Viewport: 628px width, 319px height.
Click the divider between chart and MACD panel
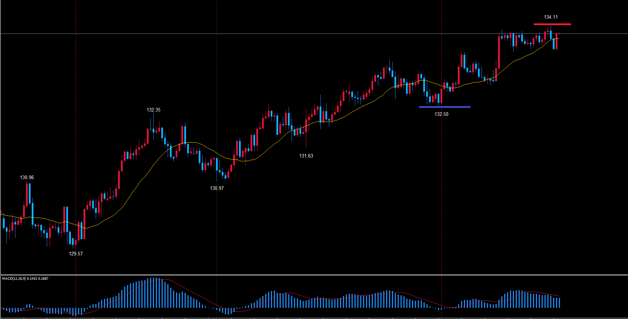(314, 275)
